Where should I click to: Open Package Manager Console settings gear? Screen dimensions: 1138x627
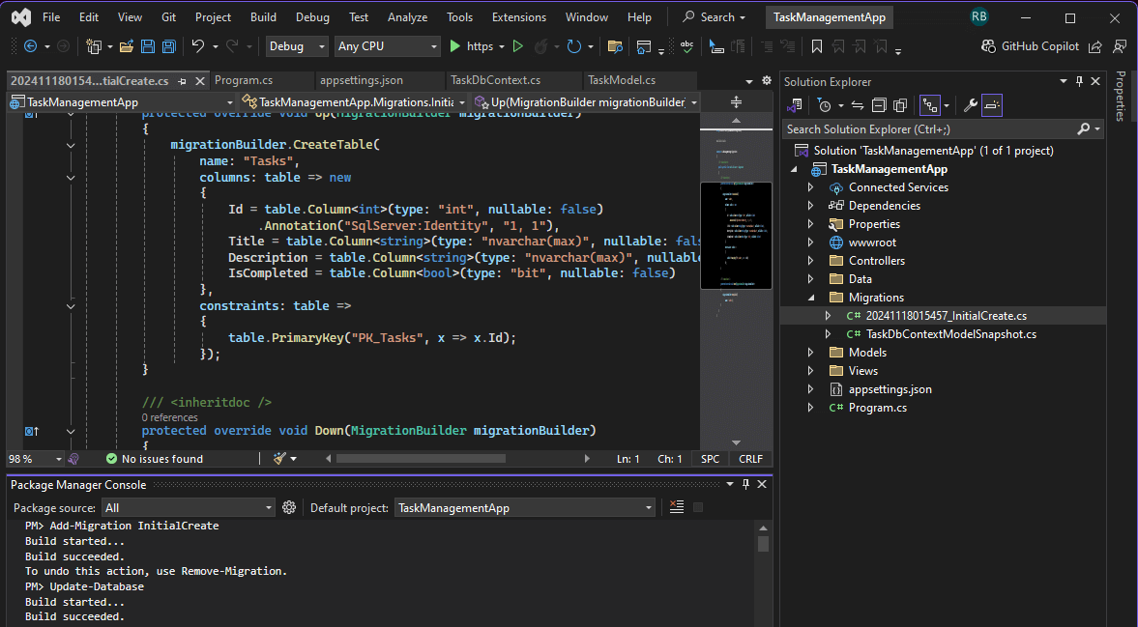coord(289,507)
